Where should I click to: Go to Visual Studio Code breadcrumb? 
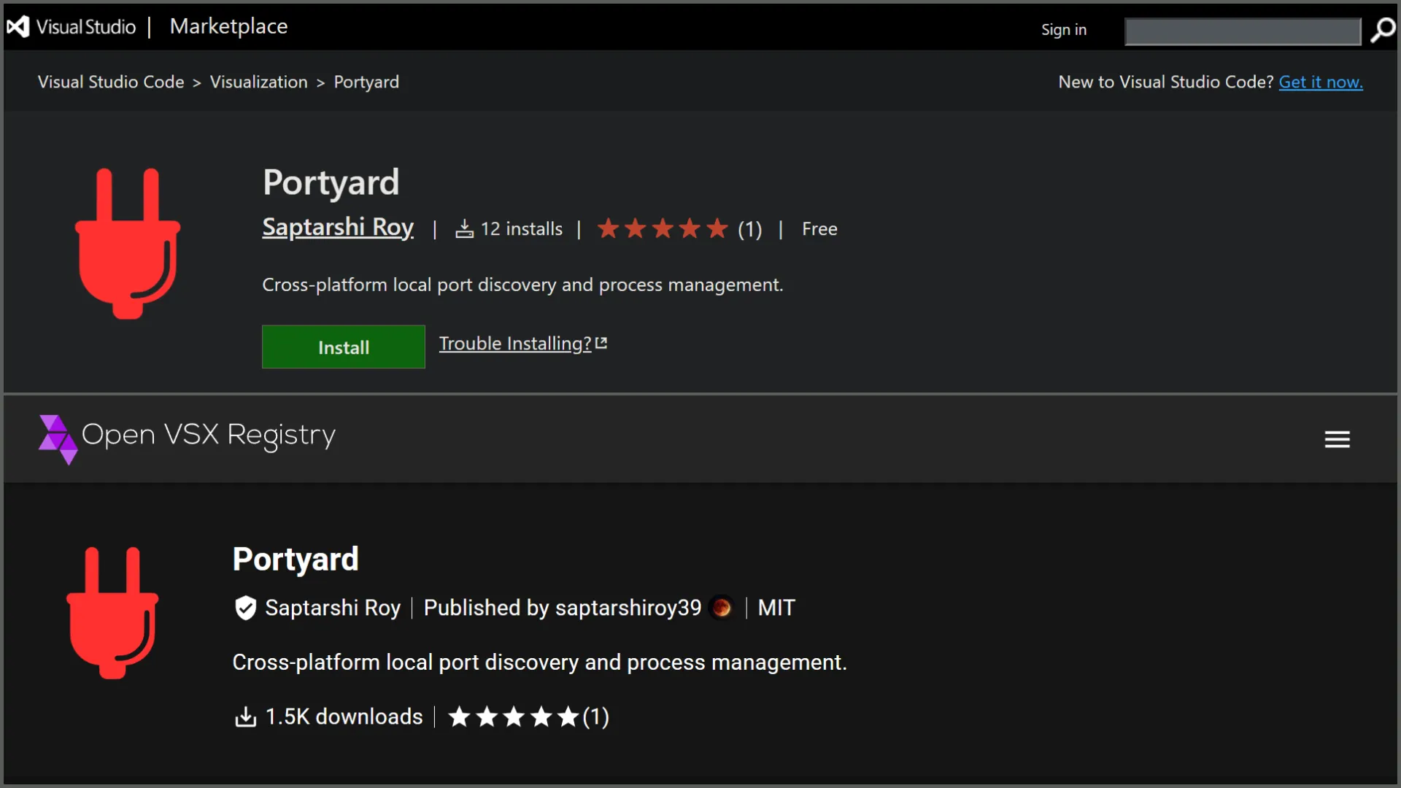pyautogui.click(x=111, y=82)
